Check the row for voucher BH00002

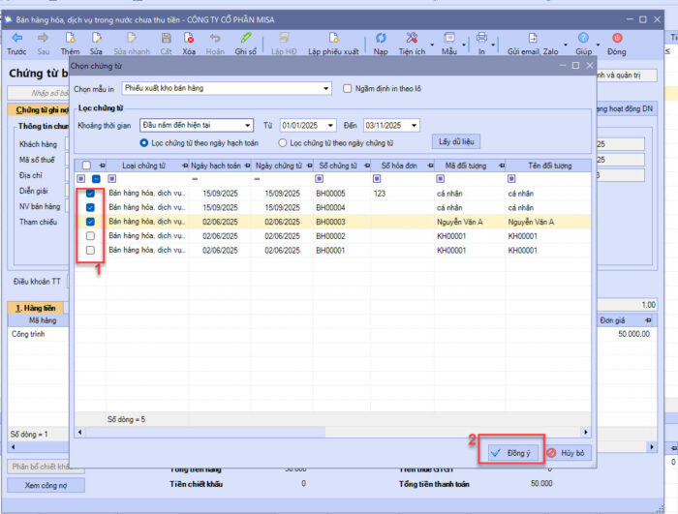(x=90, y=235)
